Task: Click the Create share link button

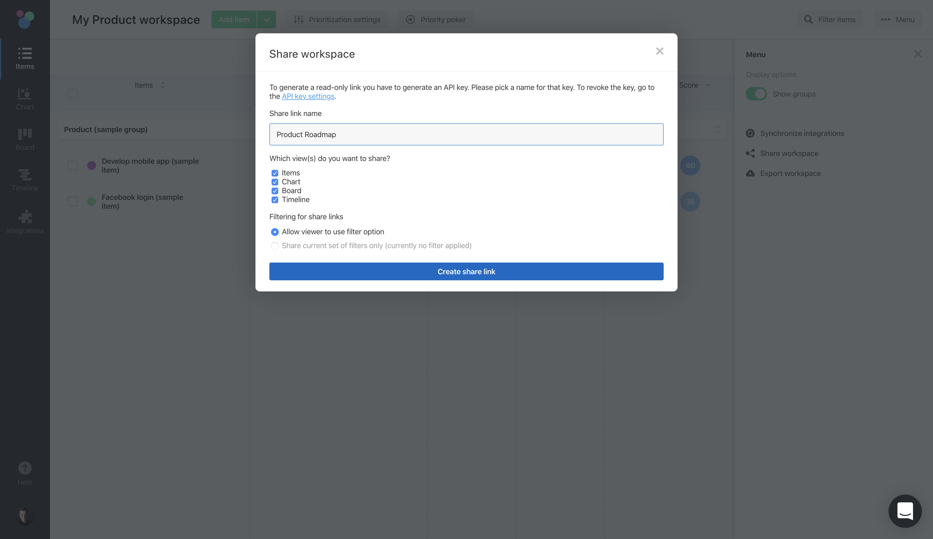Action: (466, 271)
